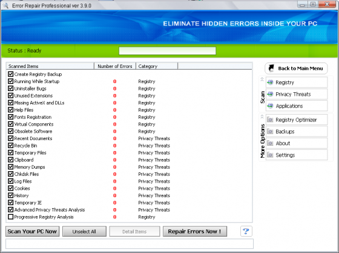Screen dimensions: 339x253
Task: Click the Applications scan globe icon
Action: pyautogui.click(x=270, y=106)
